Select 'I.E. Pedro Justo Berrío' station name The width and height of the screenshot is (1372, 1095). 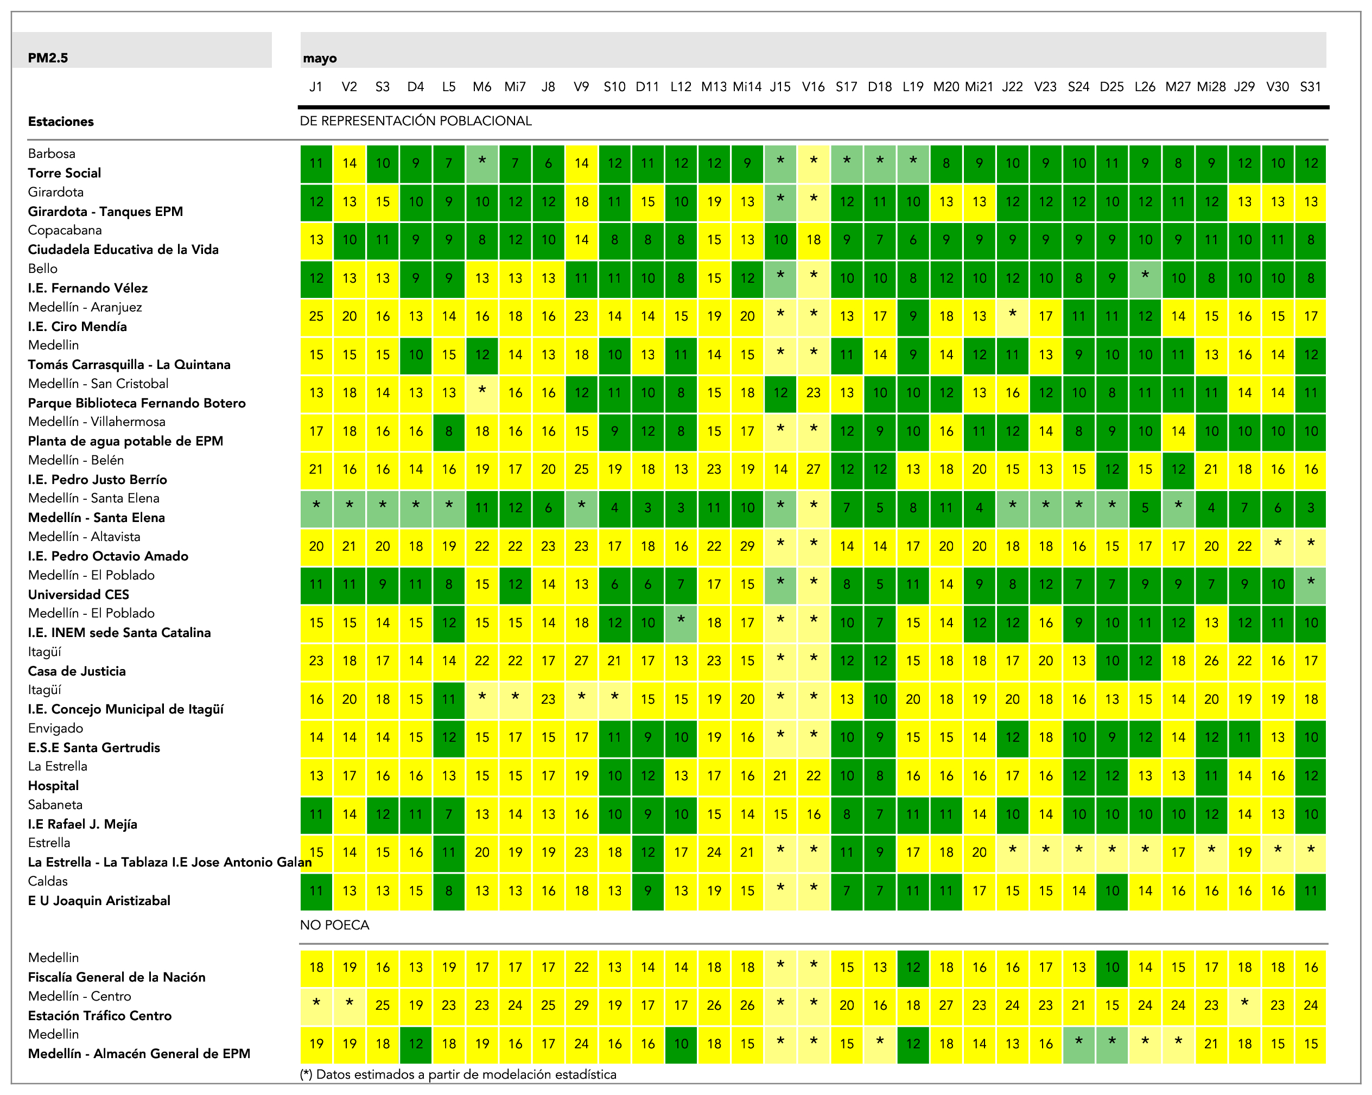click(x=97, y=480)
